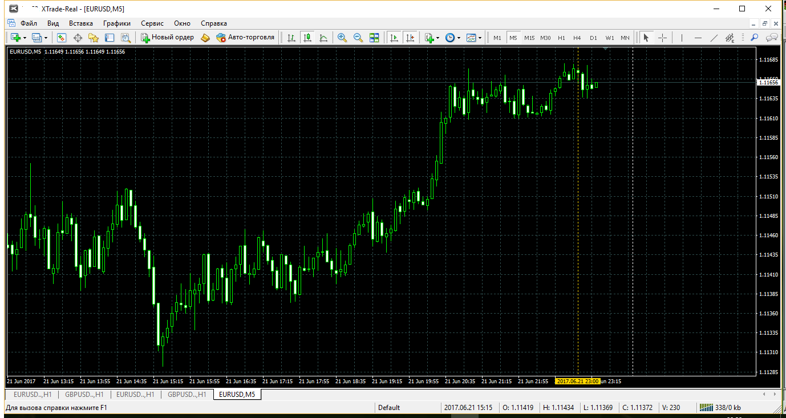Open the Data Window crosshair-circle icon

(x=78, y=38)
